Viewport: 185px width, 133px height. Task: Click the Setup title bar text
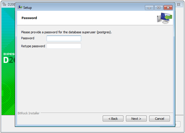tap(28, 8)
